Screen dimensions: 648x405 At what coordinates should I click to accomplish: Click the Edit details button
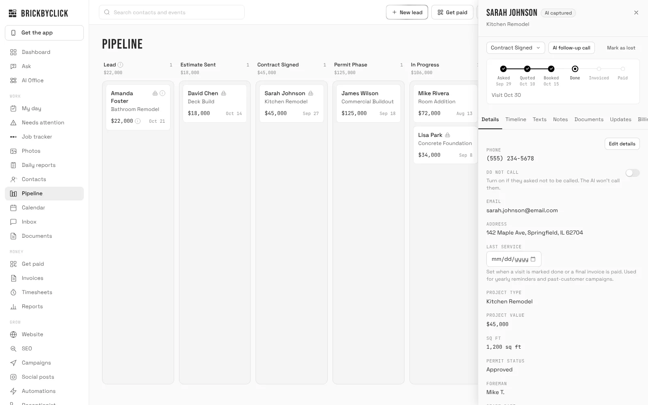click(622, 144)
